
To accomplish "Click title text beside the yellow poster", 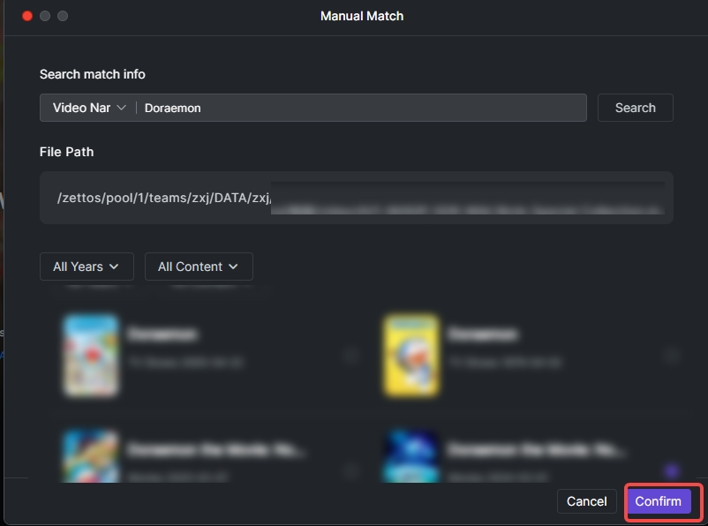I will 483,334.
